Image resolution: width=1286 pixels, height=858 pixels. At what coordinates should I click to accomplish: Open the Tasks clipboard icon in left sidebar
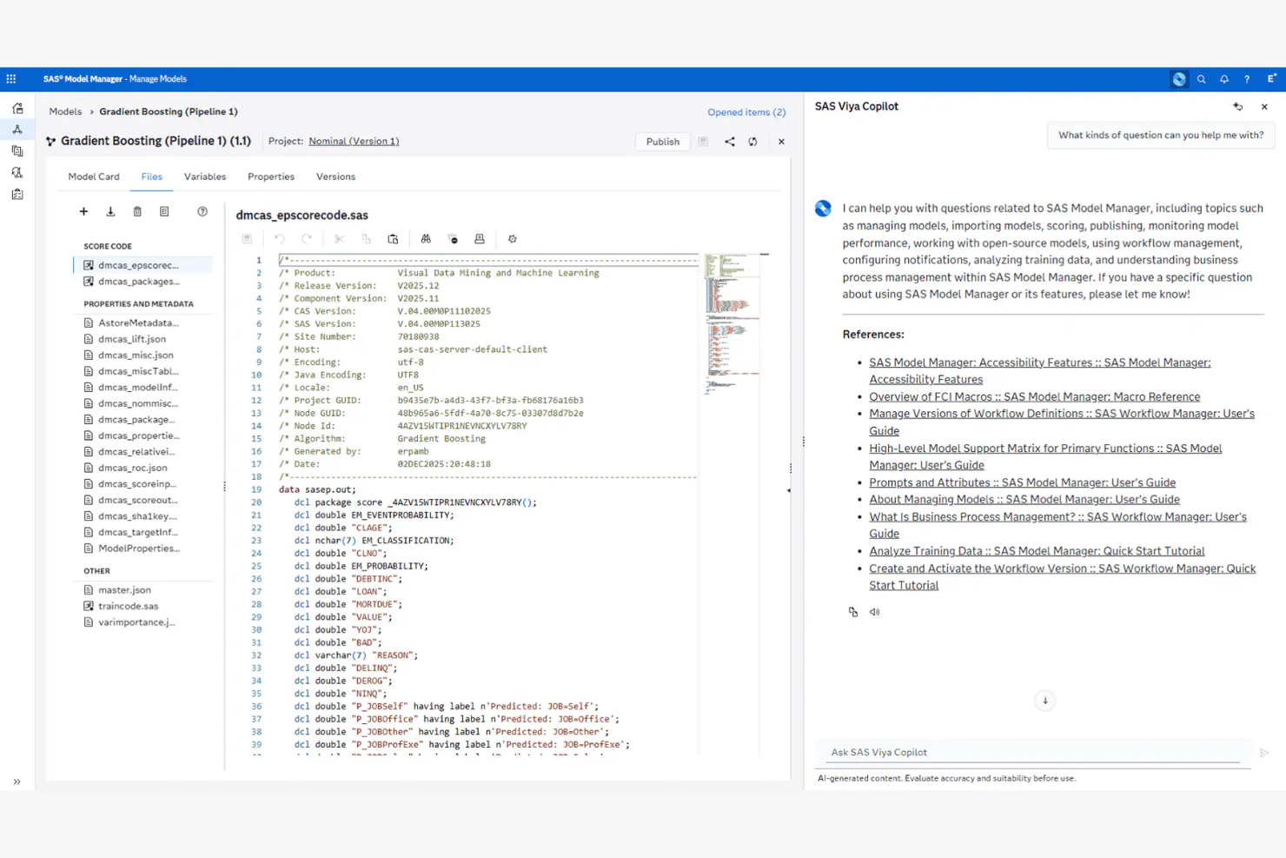(17, 194)
